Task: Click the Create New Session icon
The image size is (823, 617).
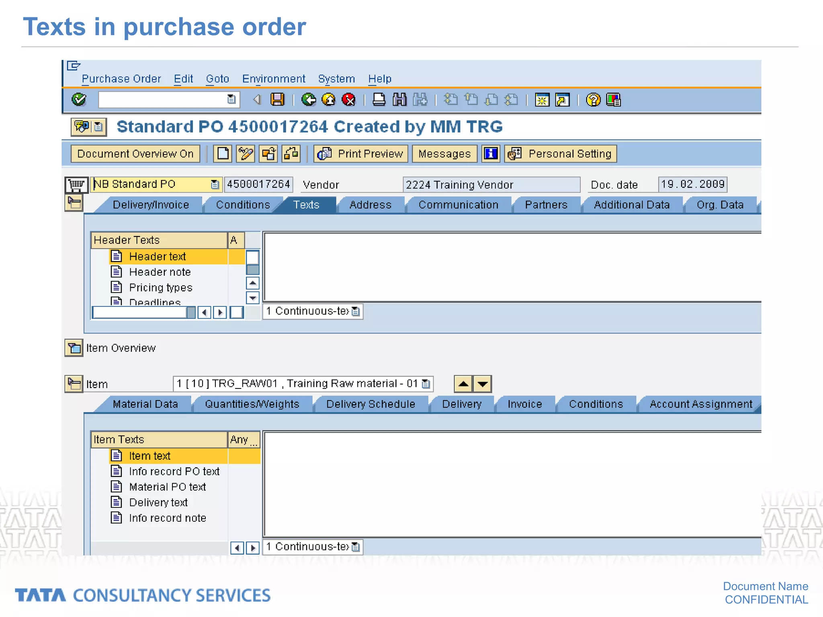Action: [542, 100]
